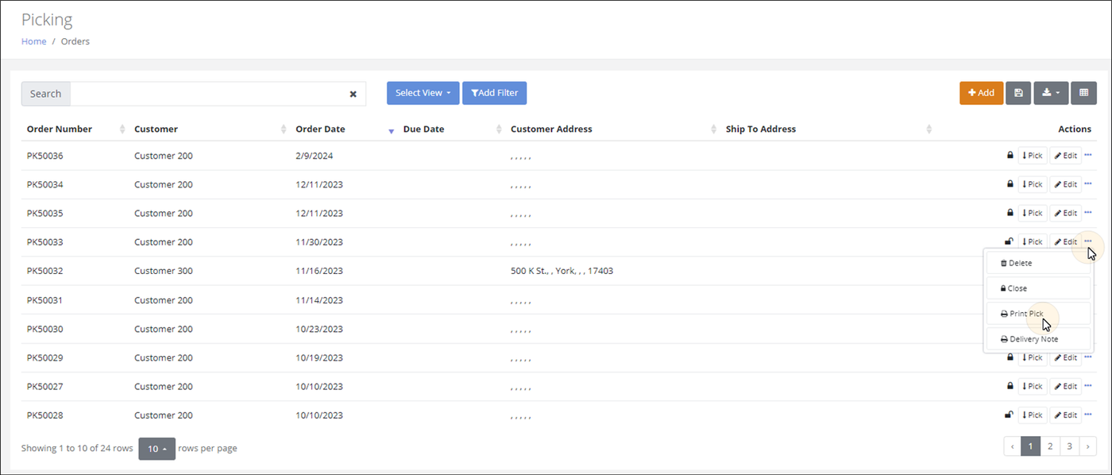Toggle Order Date descending sort arrow
Viewport: 1112px width, 475px height.
[x=391, y=131]
